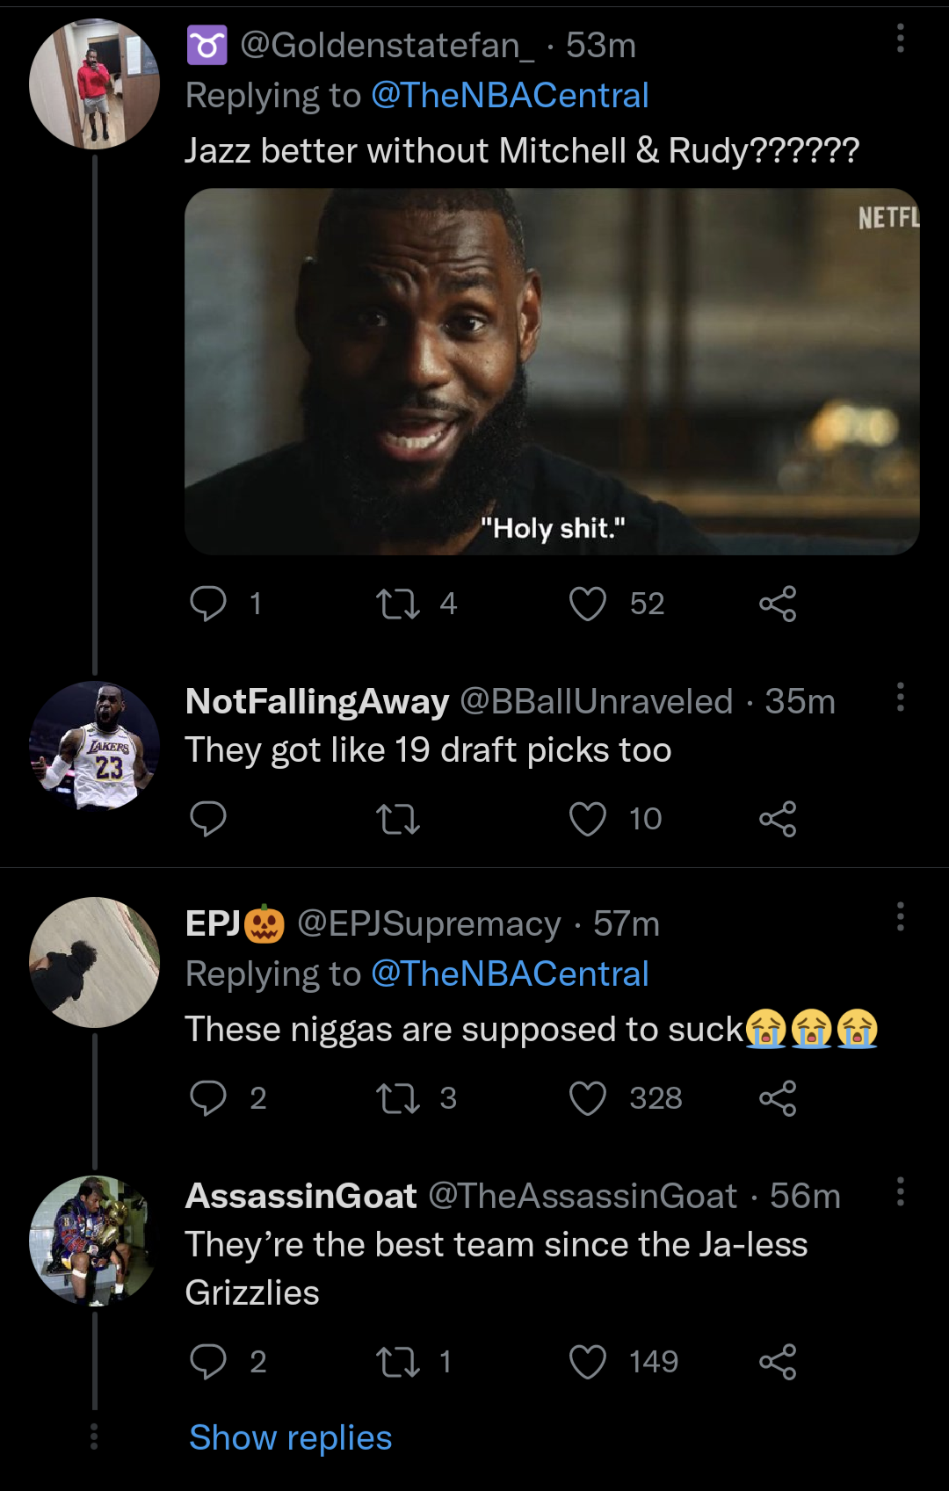Reply to Goldenstatefan_'s tweet

click(208, 604)
